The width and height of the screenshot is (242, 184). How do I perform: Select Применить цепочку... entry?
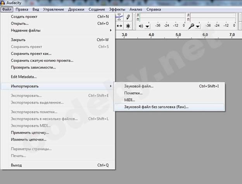point(29,132)
